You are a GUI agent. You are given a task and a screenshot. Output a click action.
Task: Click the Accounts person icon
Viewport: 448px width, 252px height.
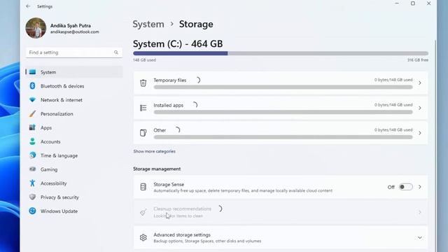33,141
